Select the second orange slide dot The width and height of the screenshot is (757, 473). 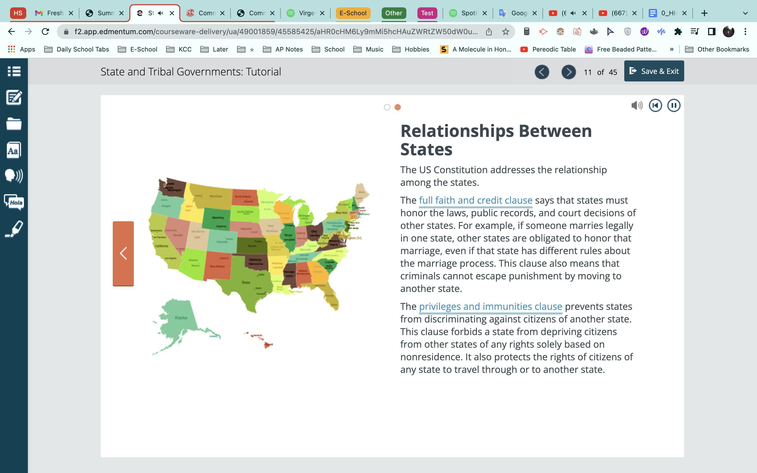pyautogui.click(x=398, y=107)
